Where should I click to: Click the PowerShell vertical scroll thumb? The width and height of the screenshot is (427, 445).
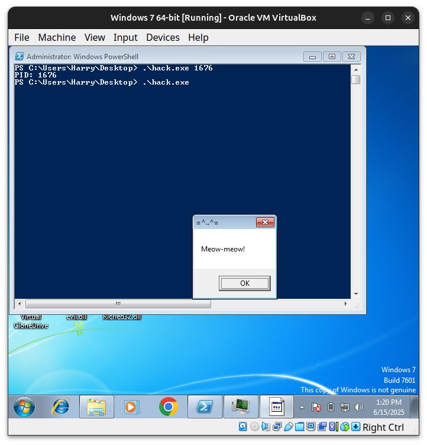point(356,79)
